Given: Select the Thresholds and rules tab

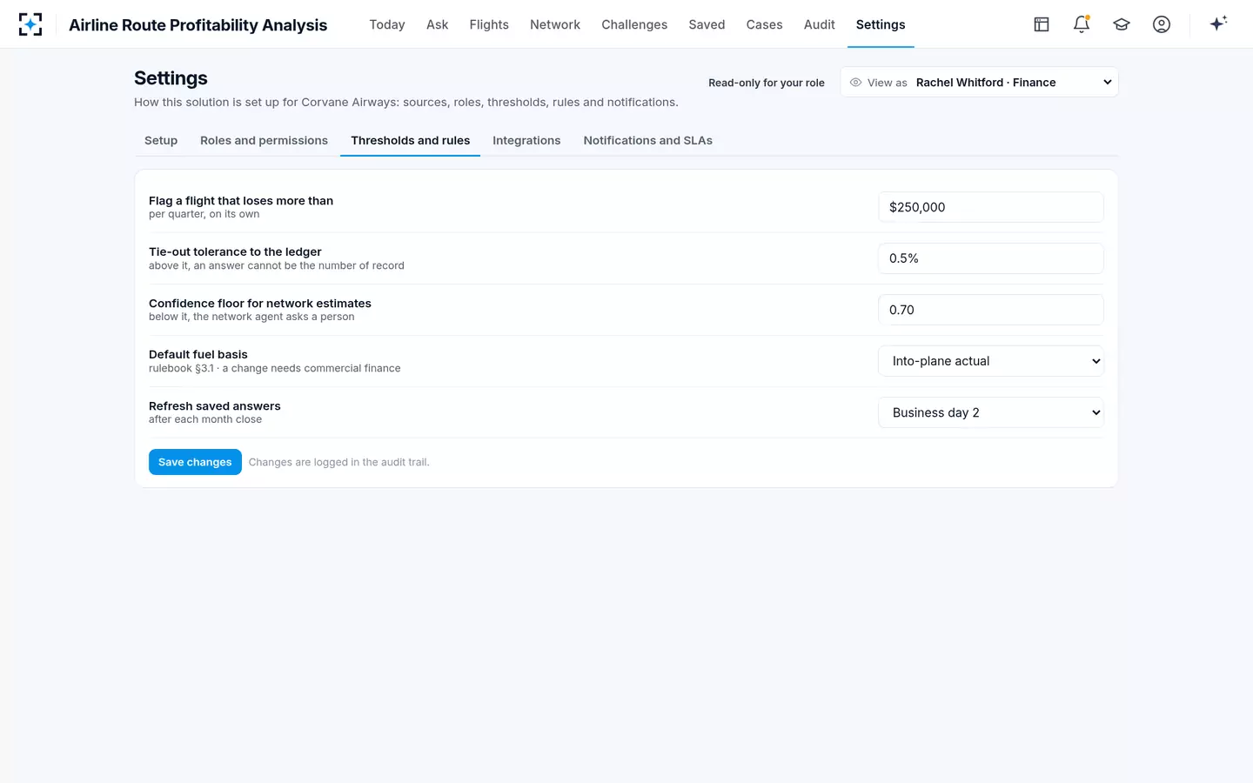Looking at the screenshot, I should click(410, 141).
